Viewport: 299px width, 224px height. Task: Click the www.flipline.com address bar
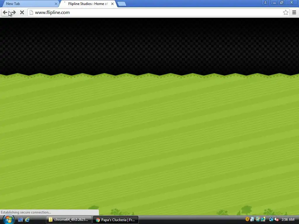[159, 13]
